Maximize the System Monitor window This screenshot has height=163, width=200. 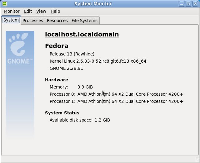click(188, 4)
